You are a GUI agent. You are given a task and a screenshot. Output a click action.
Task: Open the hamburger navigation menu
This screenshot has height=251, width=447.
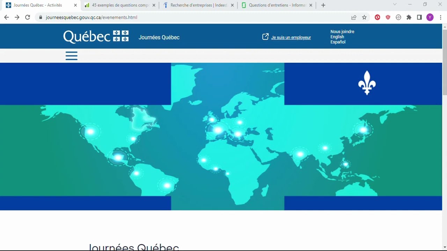72,56
